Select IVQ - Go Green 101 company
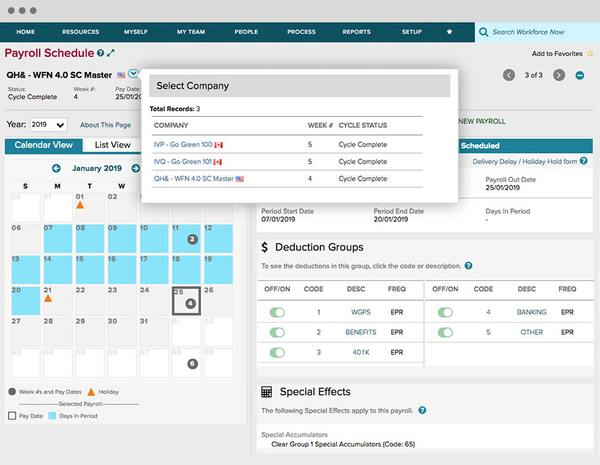This screenshot has height=465, width=600. point(183,162)
